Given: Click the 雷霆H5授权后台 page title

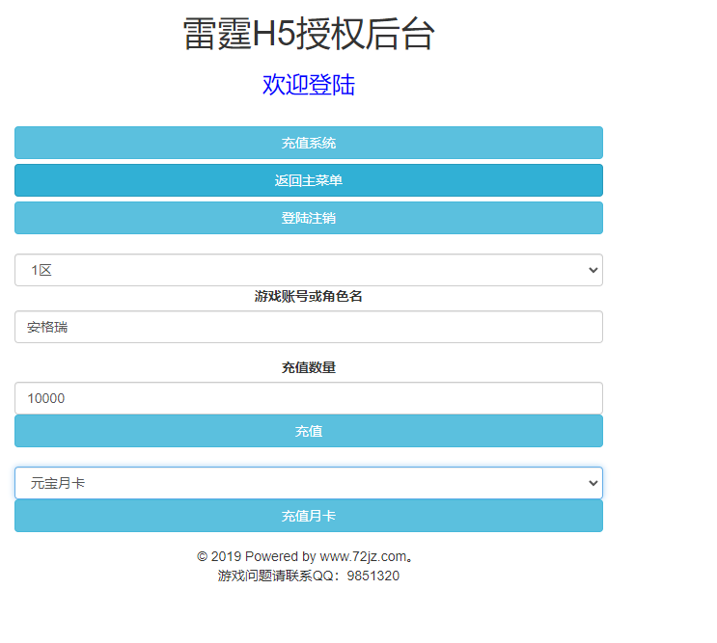Looking at the screenshot, I should click(309, 36).
